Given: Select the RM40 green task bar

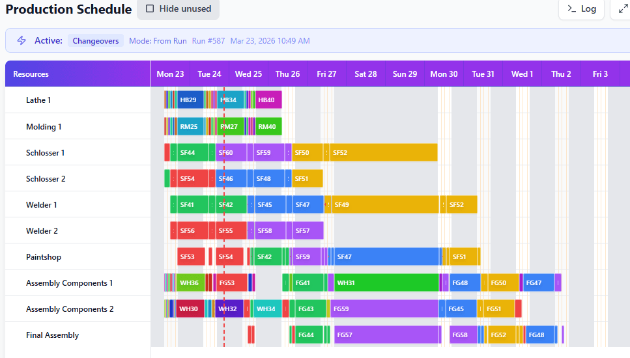Looking at the screenshot, I should point(269,126).
